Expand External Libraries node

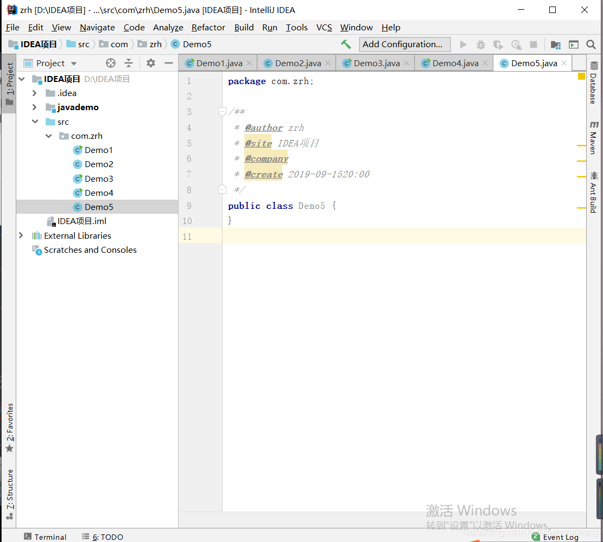tap(21, 235)
